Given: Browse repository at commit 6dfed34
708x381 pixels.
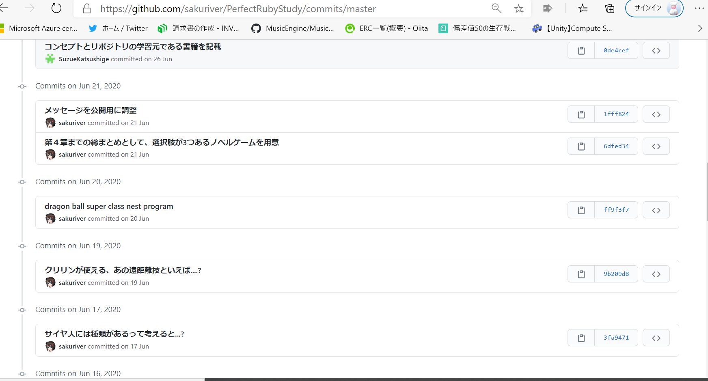Looking at the screenshot, I should [x=656, y=146].
